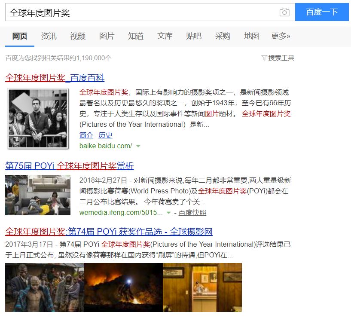Image resolution: width=351 pixels, height=318 pixels.
Task: Open the 简介 sub-link
Action: tap(86, 135)
